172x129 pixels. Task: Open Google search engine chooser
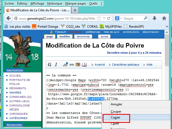click(x=118, y=18)
